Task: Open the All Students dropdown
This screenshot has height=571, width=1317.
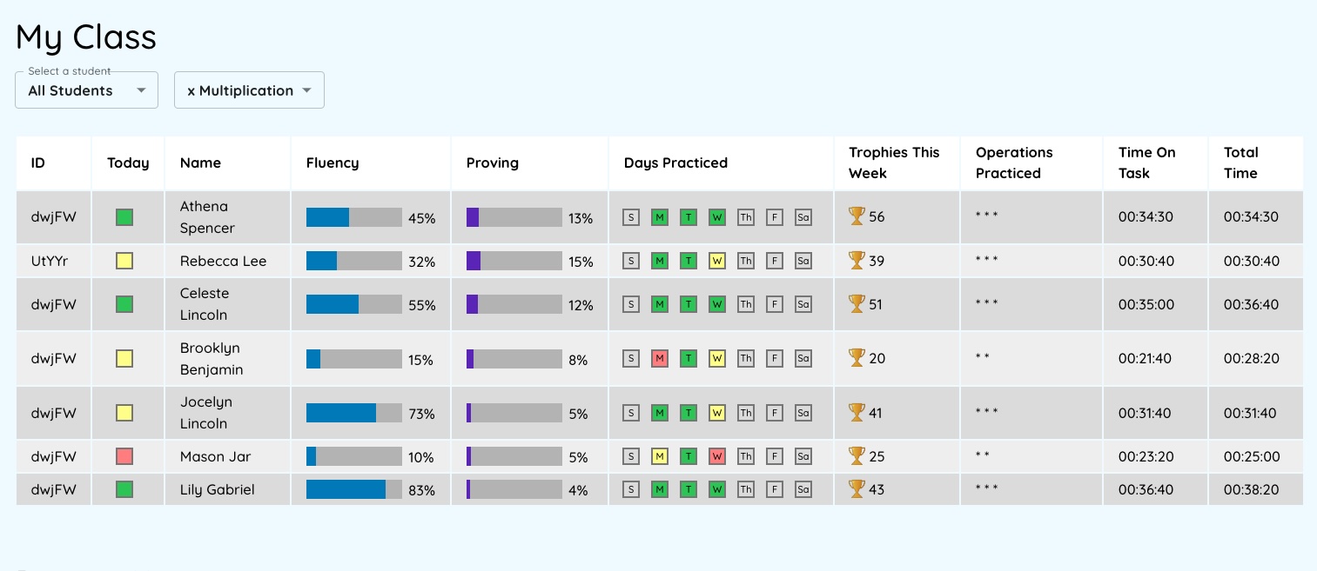Action: 86,90
